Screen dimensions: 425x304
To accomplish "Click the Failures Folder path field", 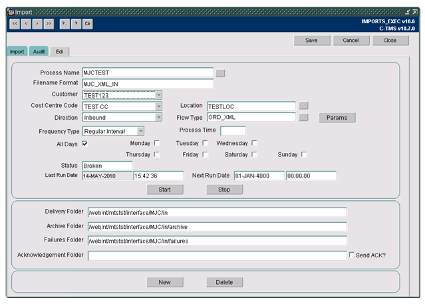I will tap(217, 241).
